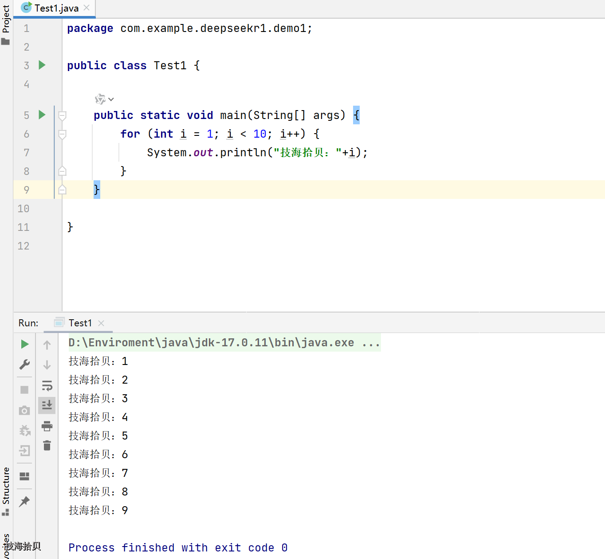Click the Structure icon in sidebar
The image size is (605, 559).
[5, 512]
